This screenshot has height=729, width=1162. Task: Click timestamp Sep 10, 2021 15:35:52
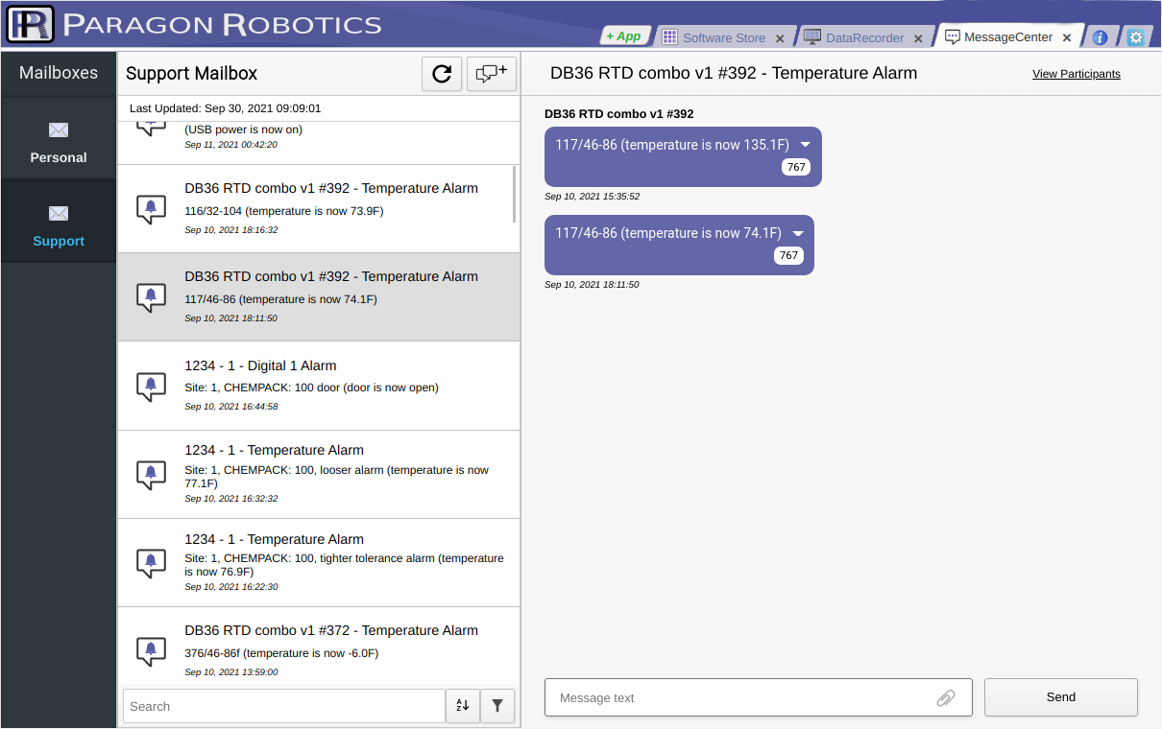[592, 197]
